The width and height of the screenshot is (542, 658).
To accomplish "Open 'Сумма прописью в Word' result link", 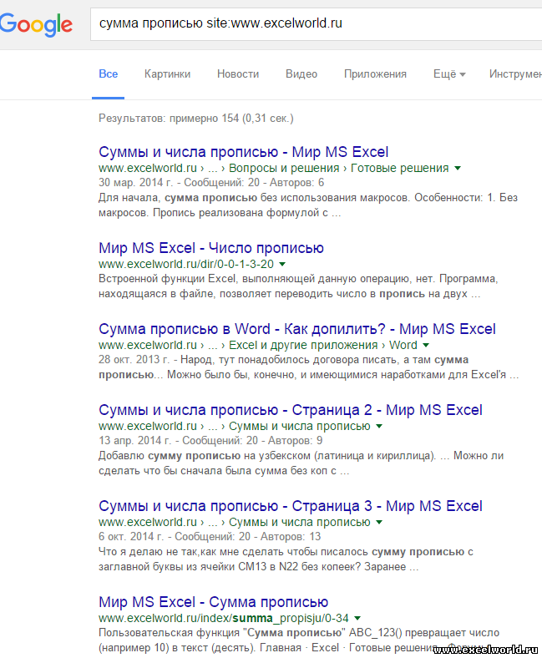I will click(296, 328).
